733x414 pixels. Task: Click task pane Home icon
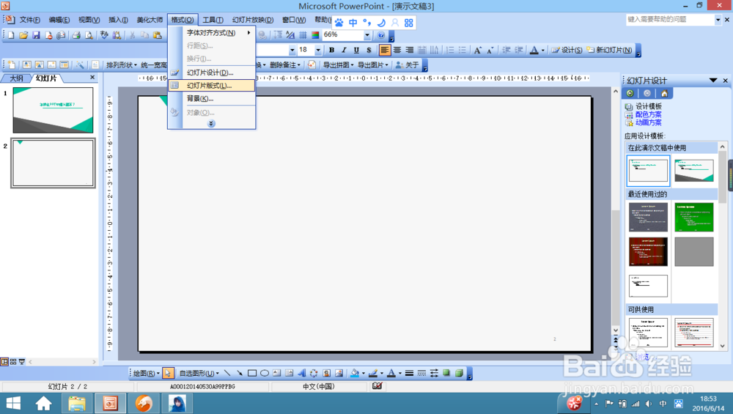(x=664, y=94)
